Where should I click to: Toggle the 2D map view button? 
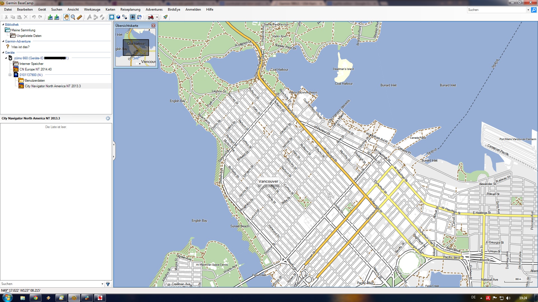(112, 17)
